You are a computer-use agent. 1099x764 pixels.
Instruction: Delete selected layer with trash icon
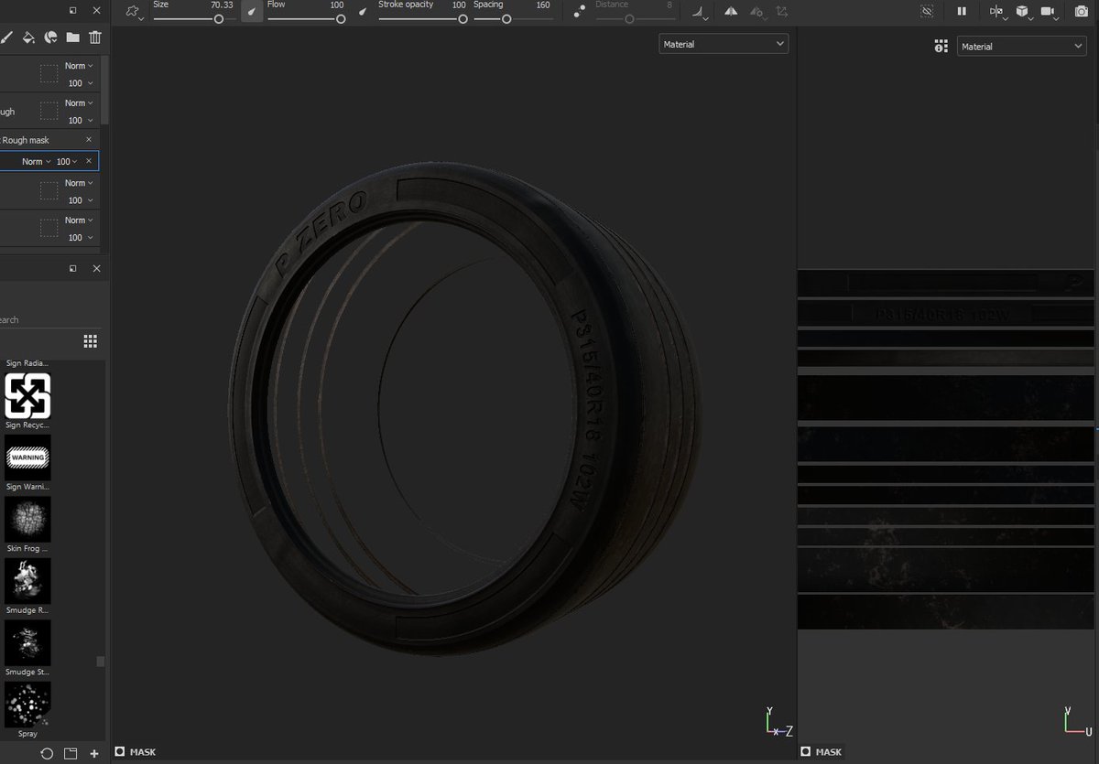pyautogui.click(x=95, y=38)
